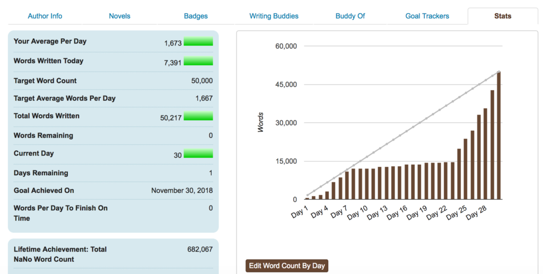Image resolution: width=543 pixels, height=274 pixels.
Task: Go to the Badges tab
Action: [196, 16]
